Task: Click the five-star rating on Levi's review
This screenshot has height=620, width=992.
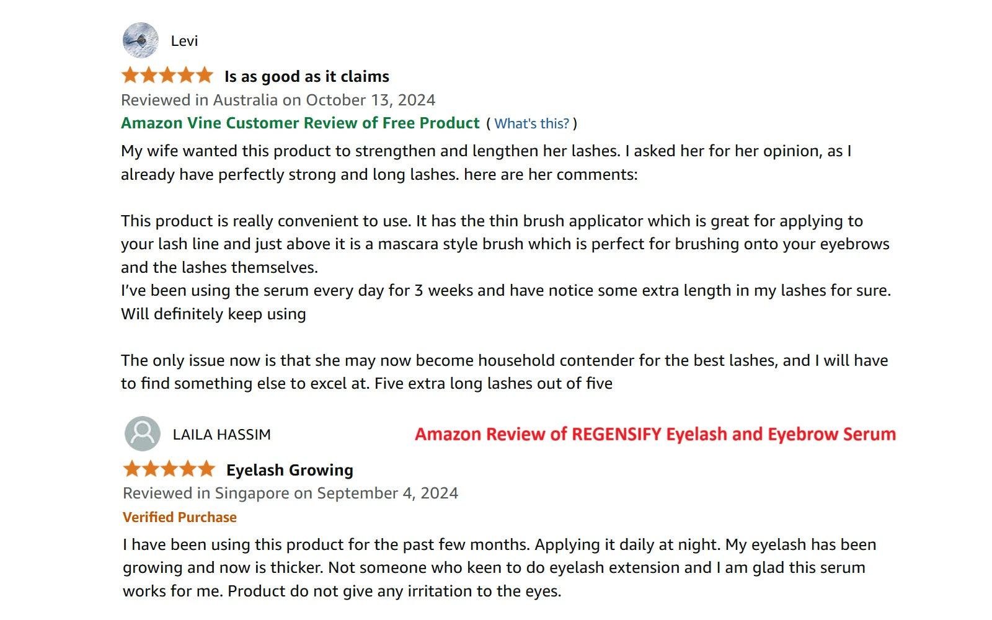Action: [167, 76]
